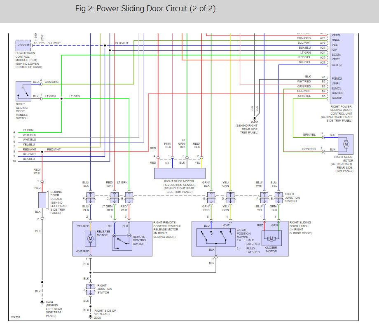This screenshot has width=379, height=329.
Task: Click the right slide motor M symbol
Action: pyautogui.click(x=346, y=144)
